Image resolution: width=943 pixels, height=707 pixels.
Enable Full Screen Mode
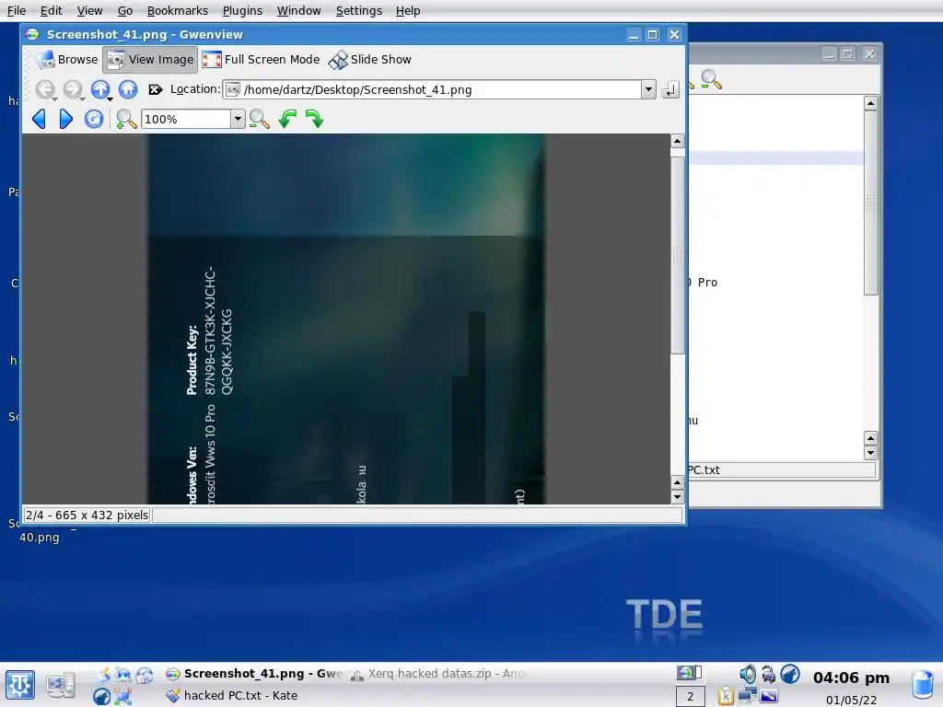[x=261, y=60]
